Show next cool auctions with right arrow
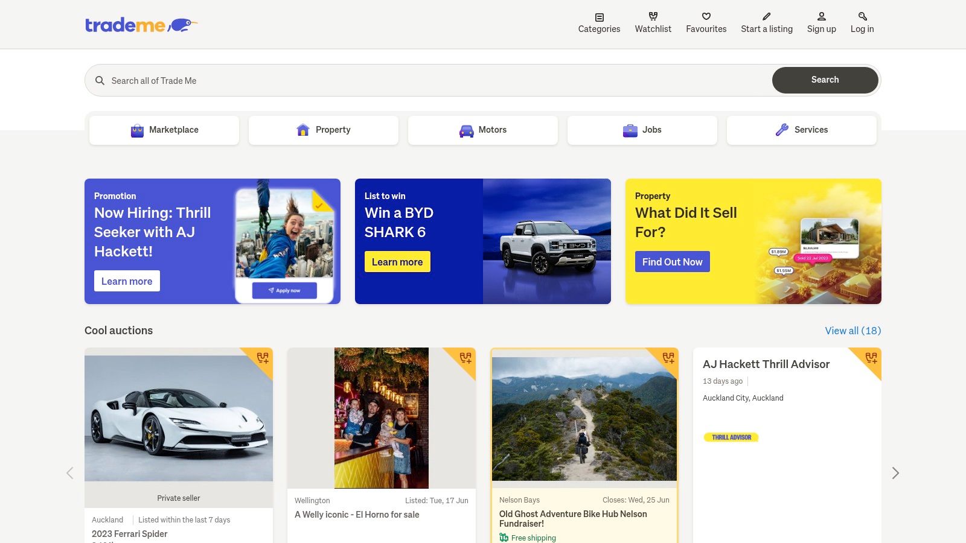 click(895, 473)
